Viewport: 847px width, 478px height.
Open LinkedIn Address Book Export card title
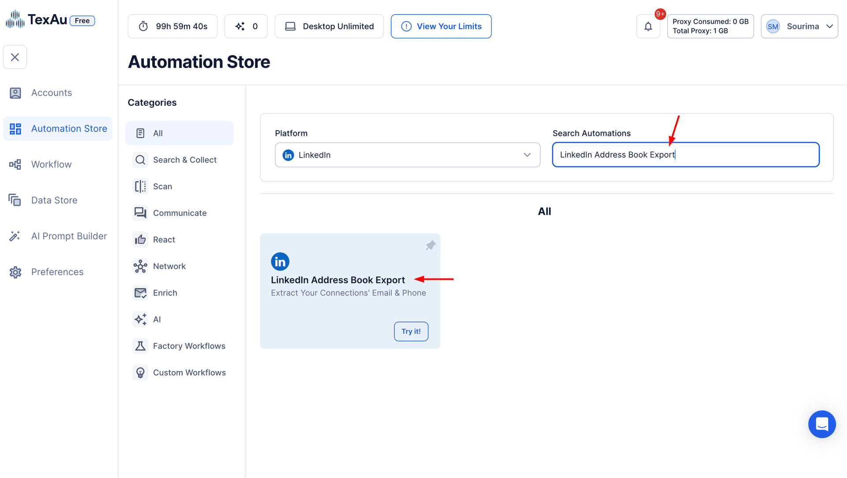338,280
